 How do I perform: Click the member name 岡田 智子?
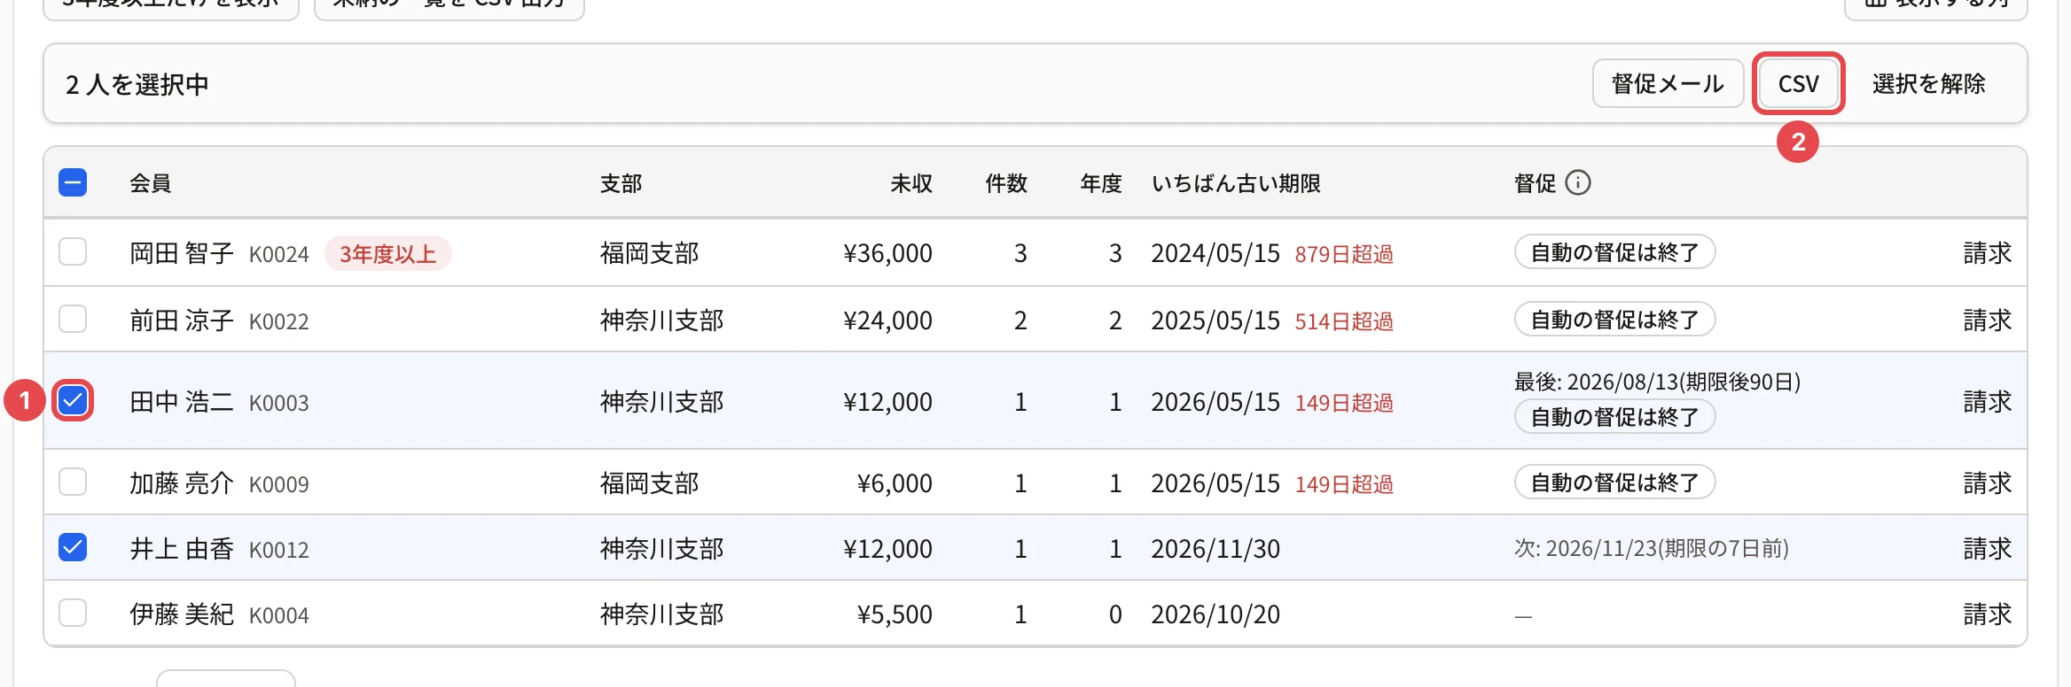point(182,254)
